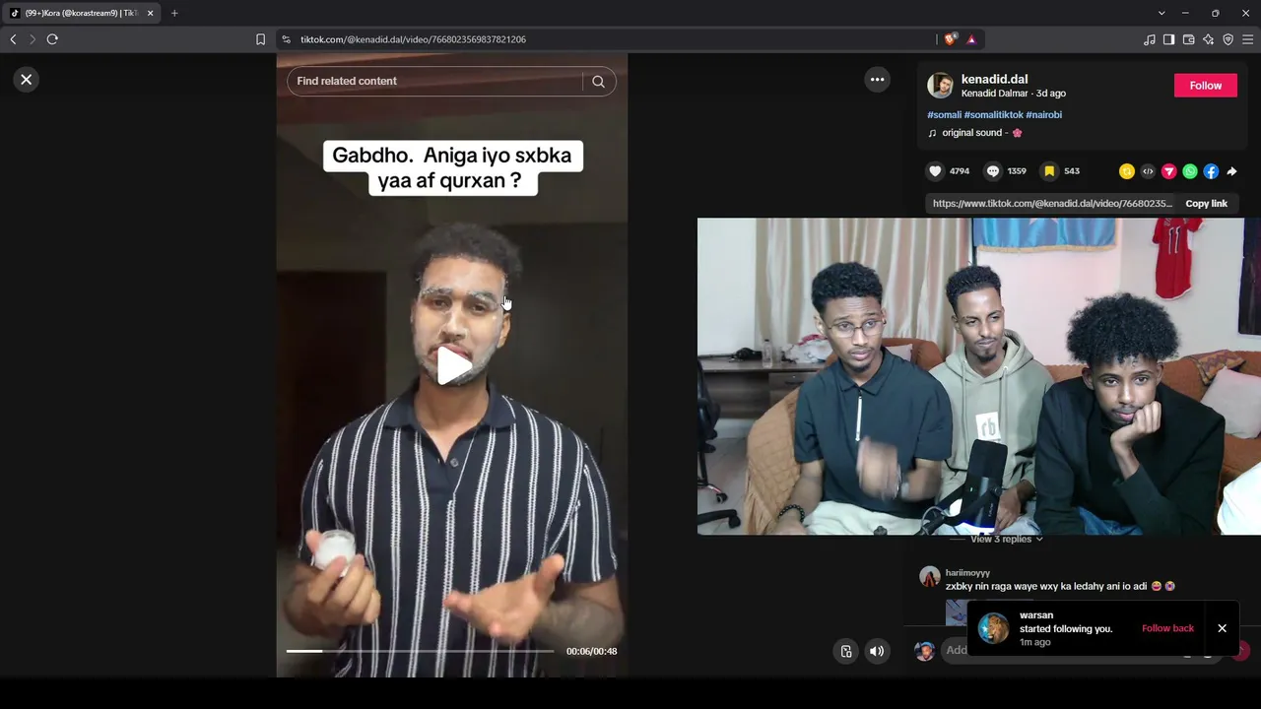Reload the page with the refresh icon

coord(52,39)
